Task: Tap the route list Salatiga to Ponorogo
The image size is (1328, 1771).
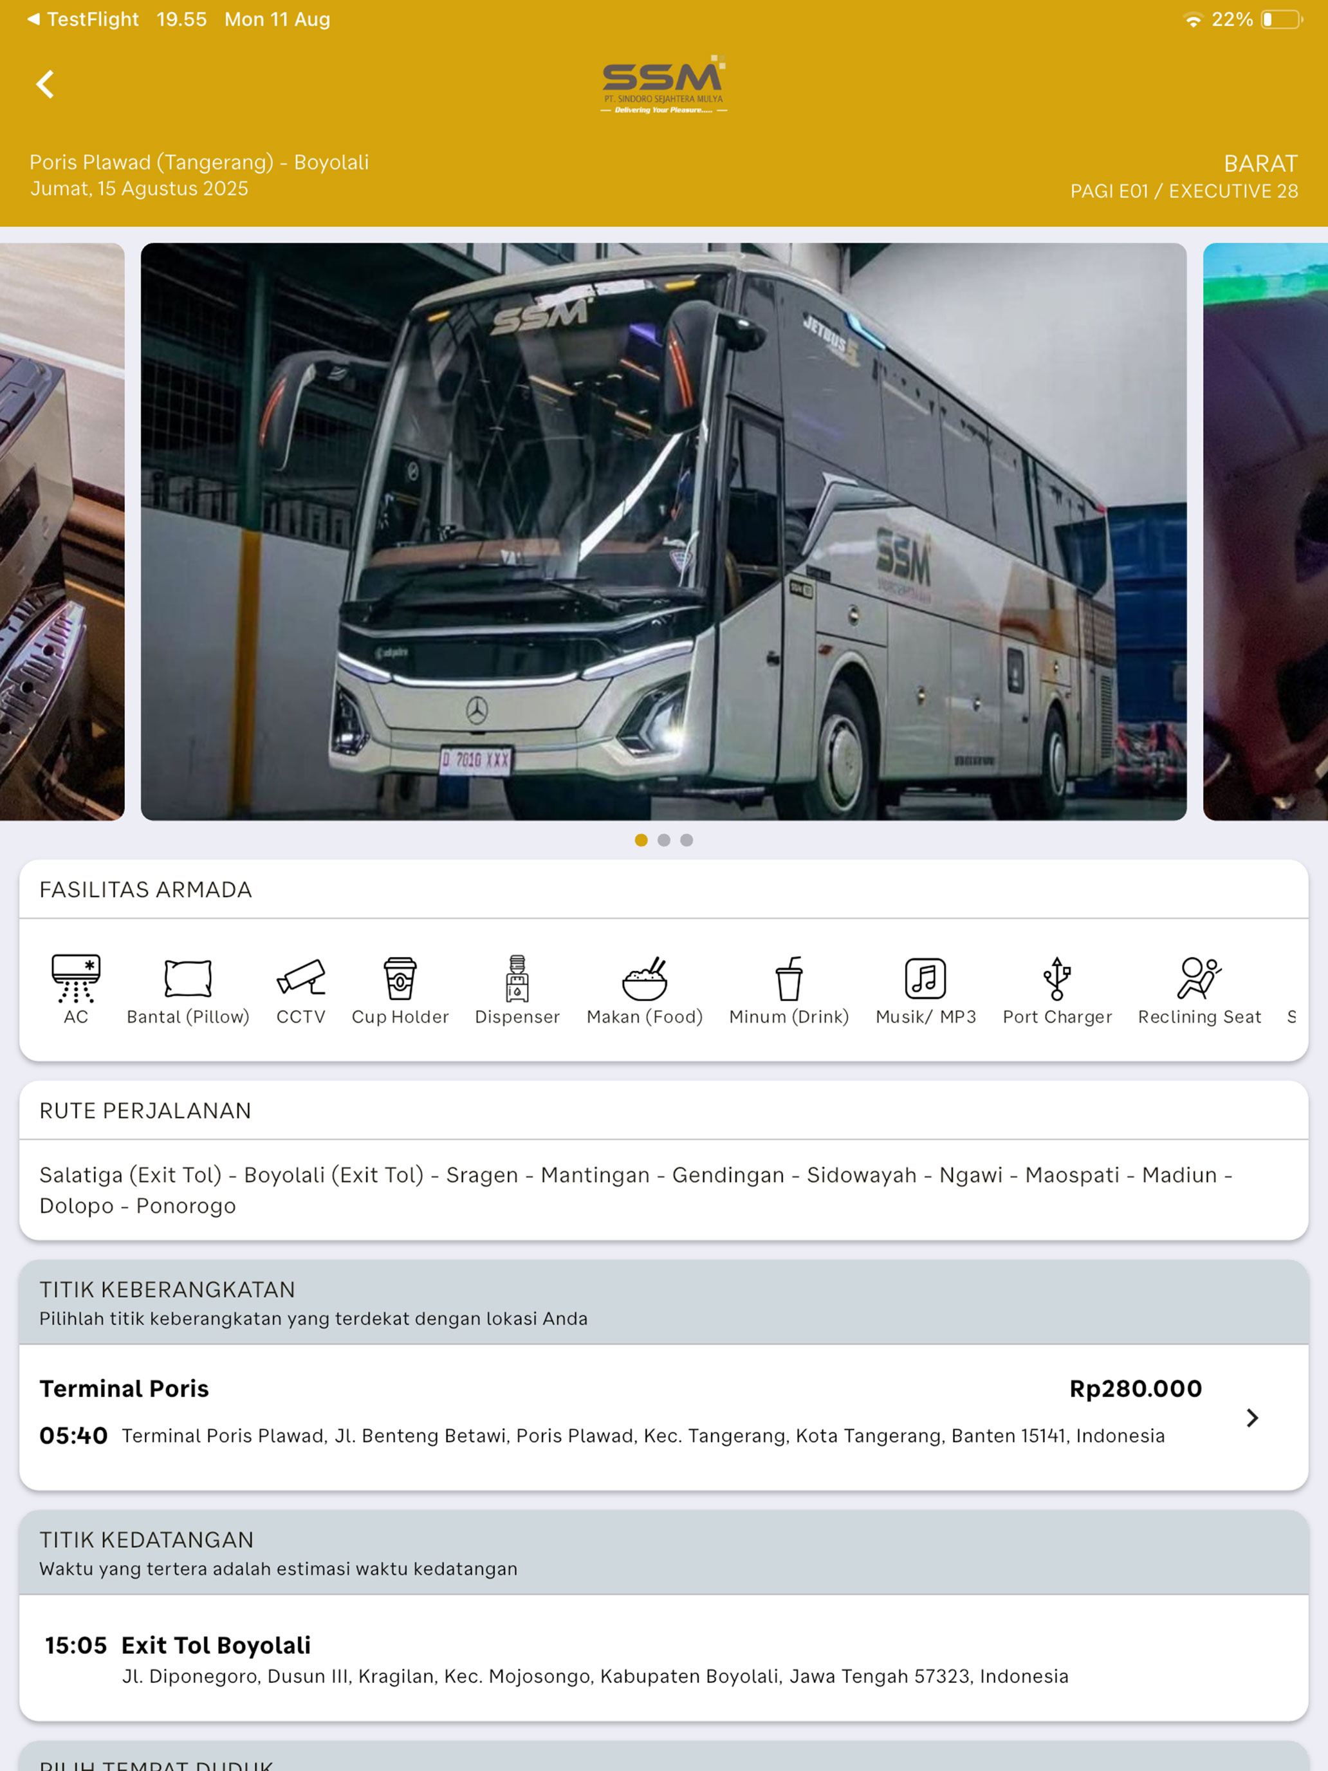Action: coord(636,1190)
